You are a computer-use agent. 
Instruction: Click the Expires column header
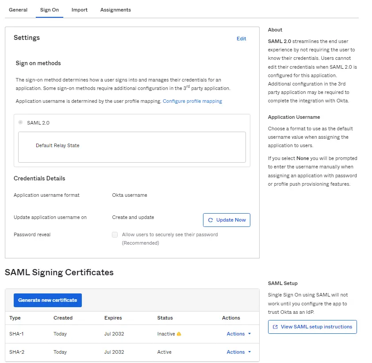click(x=113, y=318)
